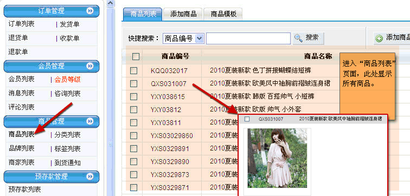Collapse the 预存款管理 section arrow icon

tap(90, 177)
